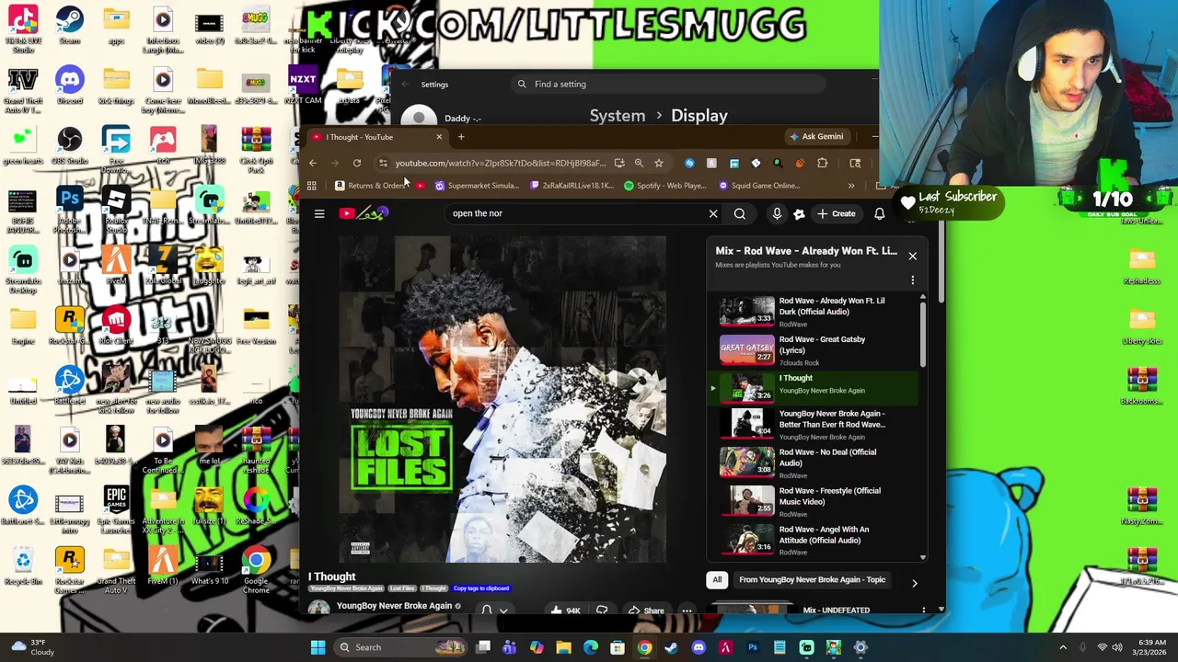
Task: Select the 'I Thought - YouTube' tab
Action: (x=377, y=137)
